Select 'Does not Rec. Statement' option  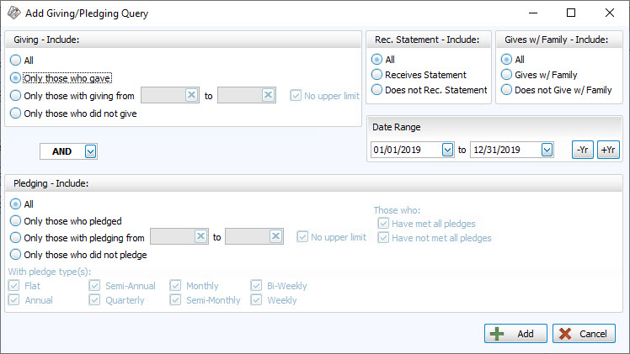click(x=377, y=90)
